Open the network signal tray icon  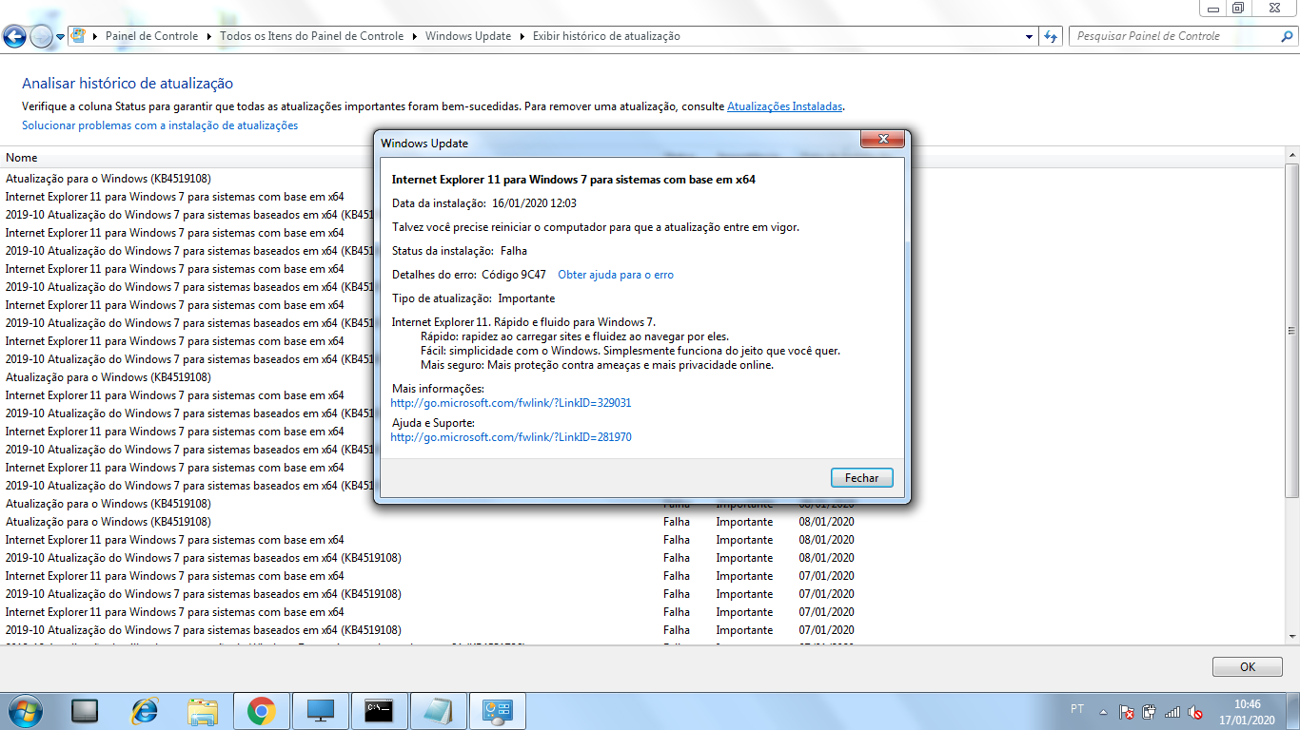[x=1172, y=711]
